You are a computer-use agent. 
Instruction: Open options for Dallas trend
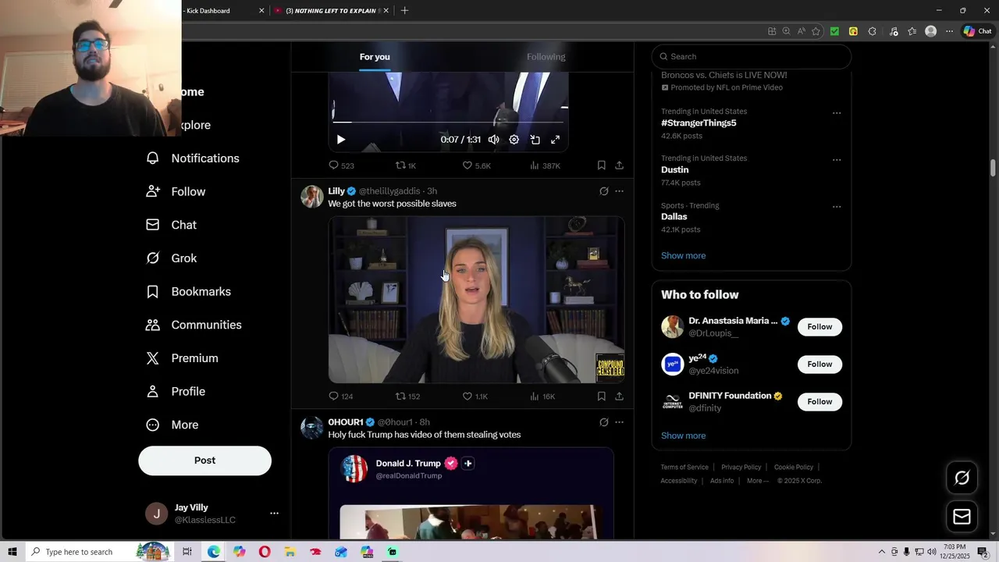[x=837, y=207]
